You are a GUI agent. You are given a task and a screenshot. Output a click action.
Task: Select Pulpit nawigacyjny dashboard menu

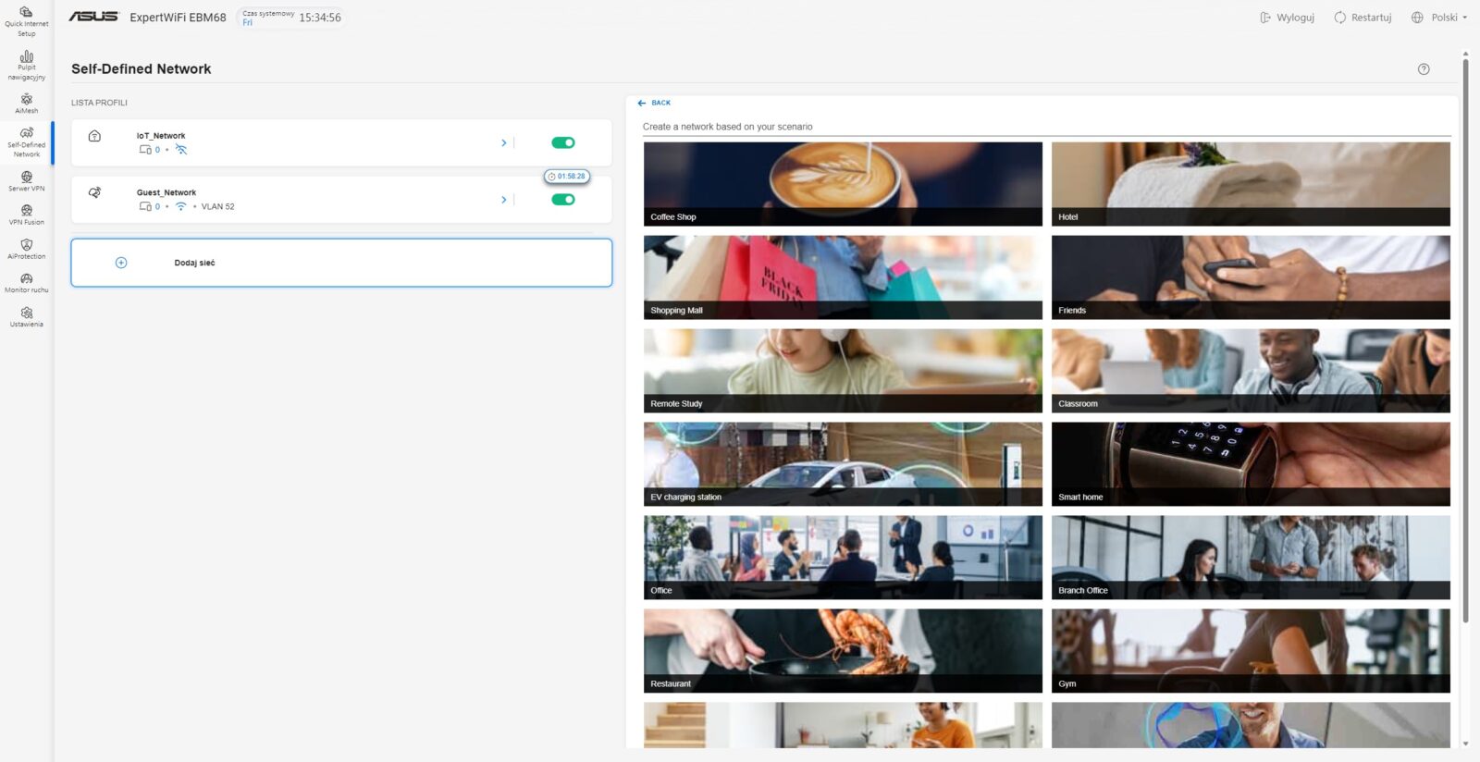(26, 65)
